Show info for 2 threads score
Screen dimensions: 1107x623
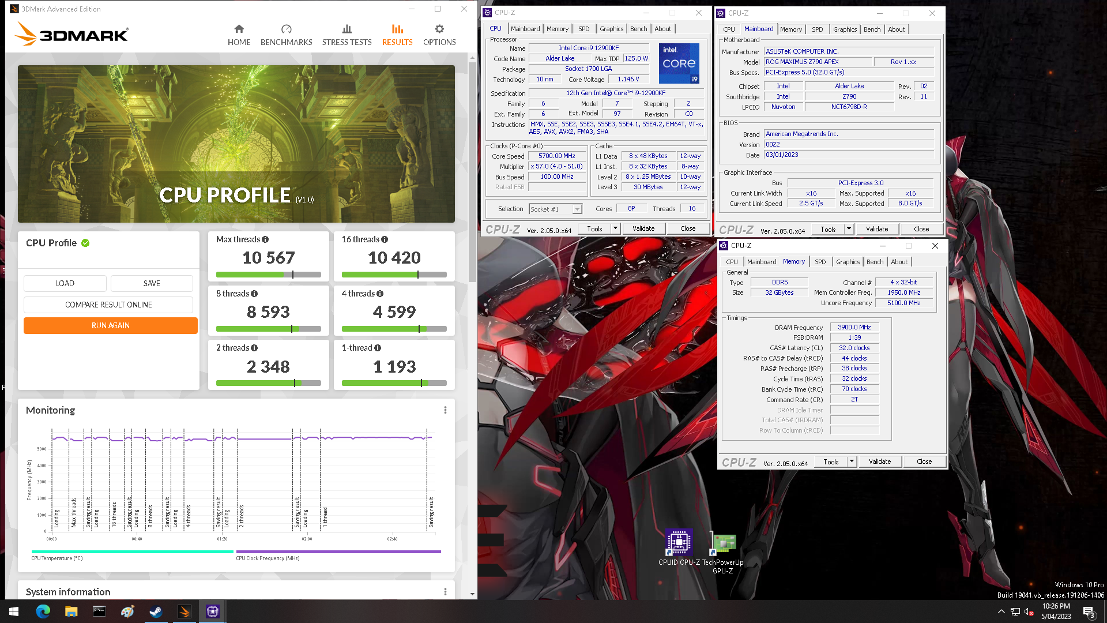[x=254, y=348]
